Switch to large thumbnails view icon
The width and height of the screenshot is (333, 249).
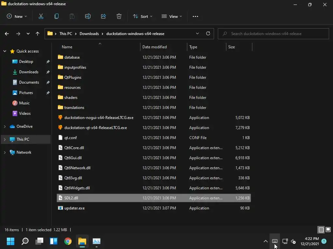[x=328, y=230]
